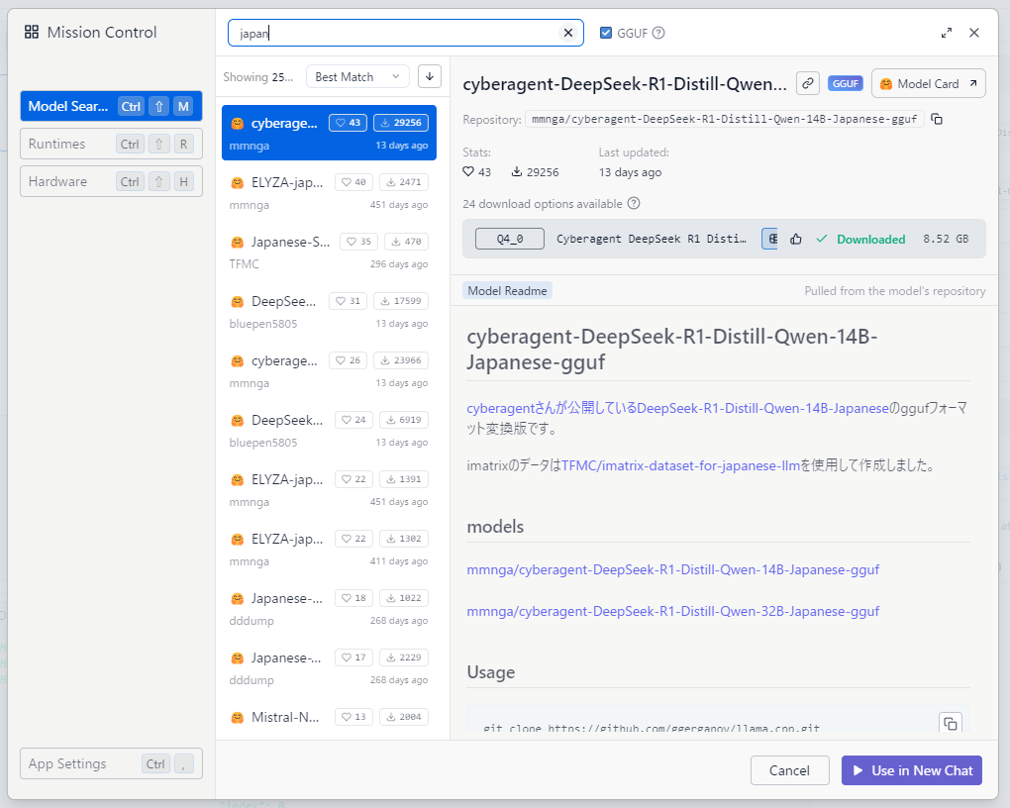Viewport: 1010px width, 808px height.
Task: Click the 43 likes badge on selected model
Action: tap(348, 123)
